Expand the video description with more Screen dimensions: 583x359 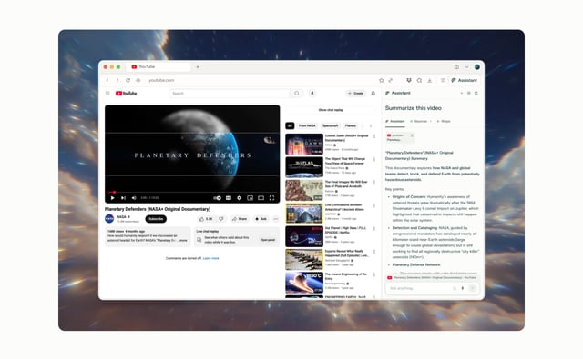pyautogui.click(x=183, y=240)
